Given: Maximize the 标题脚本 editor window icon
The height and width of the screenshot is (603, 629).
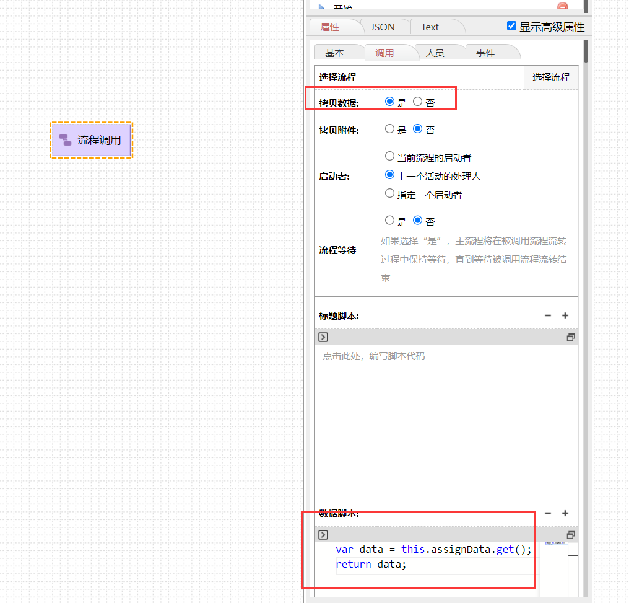Looking at the screenshot, I should [x=570, y=337].
